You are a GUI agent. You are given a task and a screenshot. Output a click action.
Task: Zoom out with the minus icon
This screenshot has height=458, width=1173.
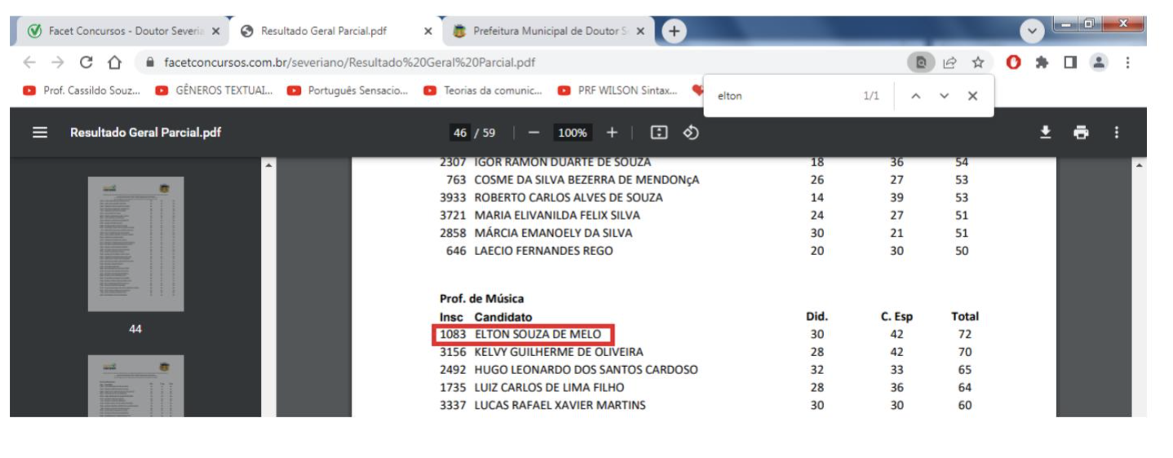533,133
